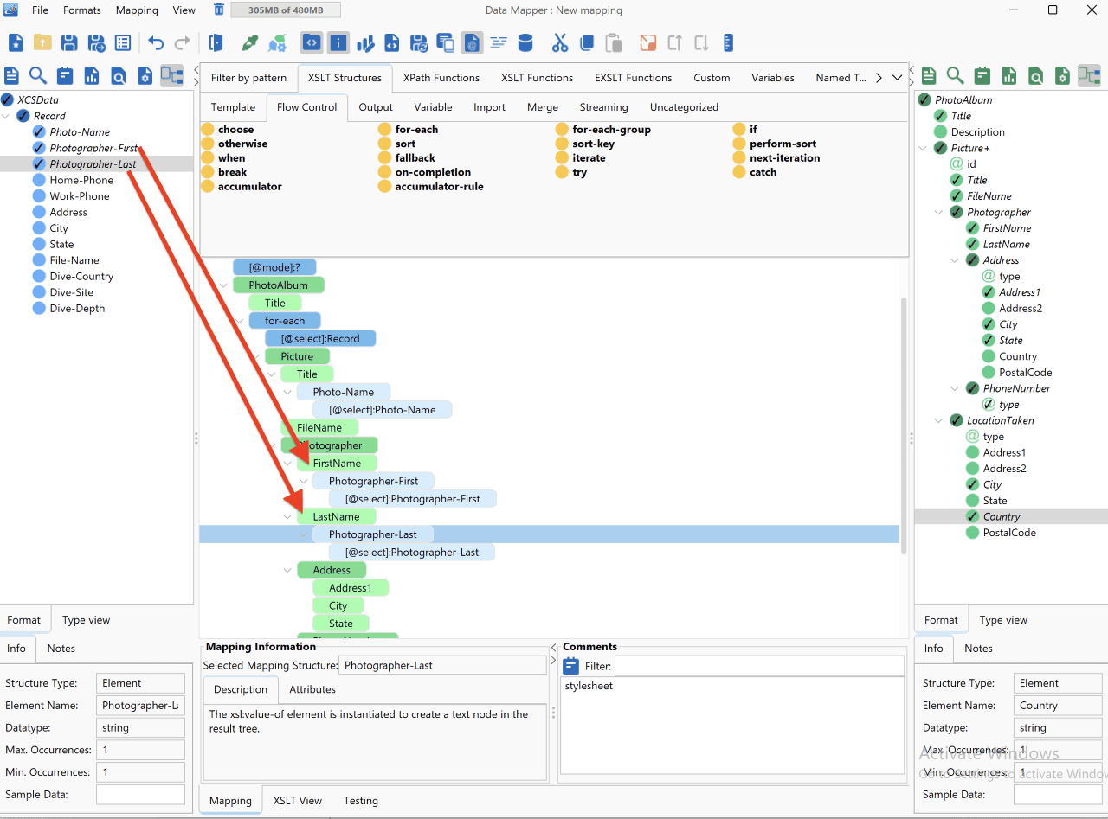Screen dimensions: 1108x819
Task: Create a new mapping via the starred document icon
Action: coord(16,42)
